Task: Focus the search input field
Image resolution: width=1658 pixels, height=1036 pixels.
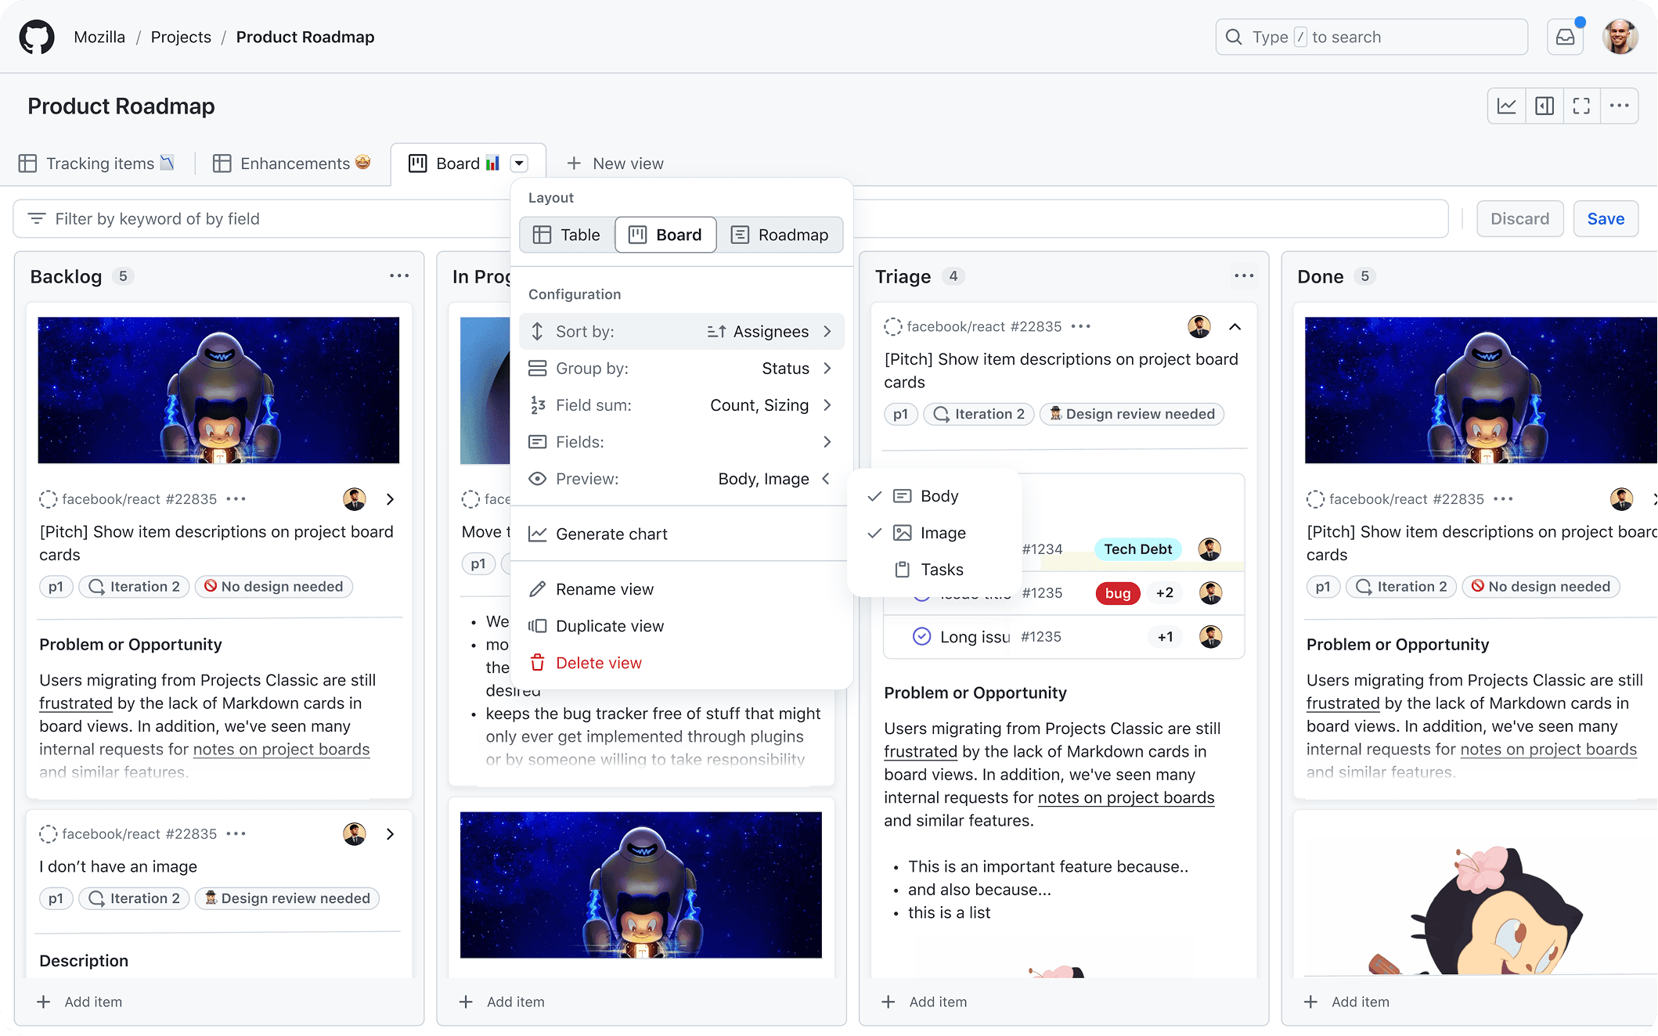Action: pos(1371,37)
